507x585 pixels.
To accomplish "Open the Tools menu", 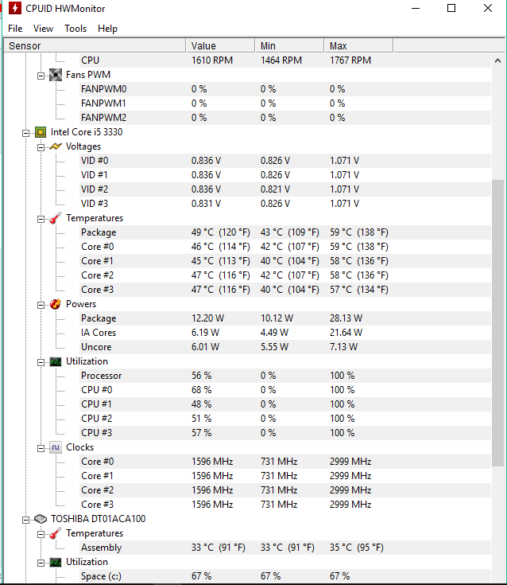I will (75, 29).
